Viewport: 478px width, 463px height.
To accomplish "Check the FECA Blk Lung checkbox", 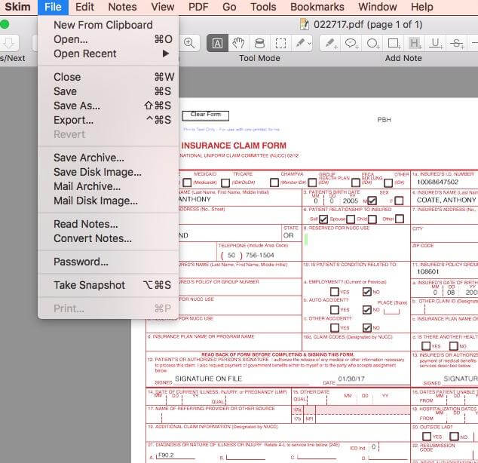I will point(356,183).
